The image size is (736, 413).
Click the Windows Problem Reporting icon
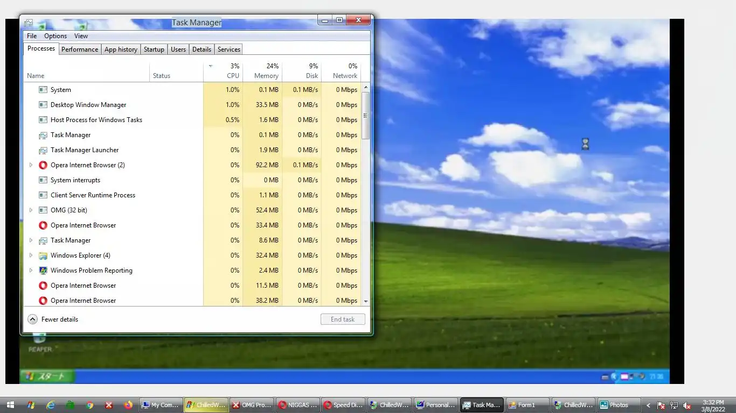point(43,270)
